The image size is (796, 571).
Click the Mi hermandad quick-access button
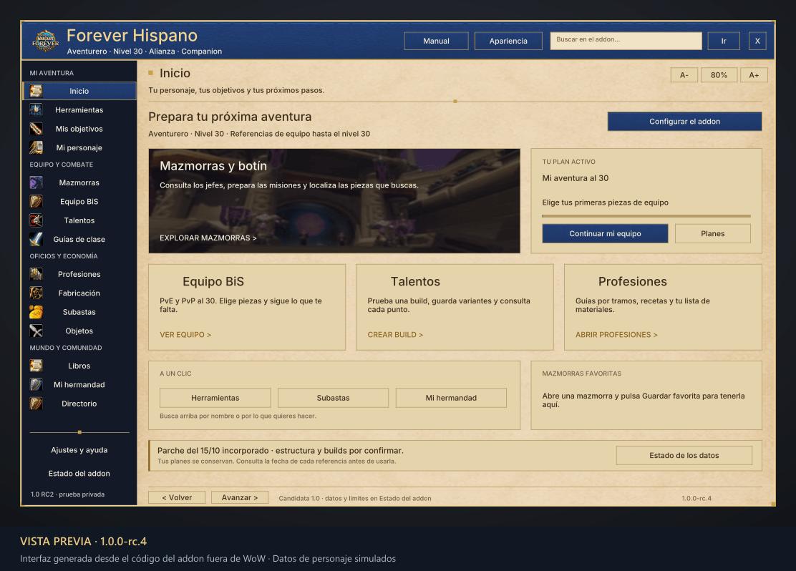(451, 398)
